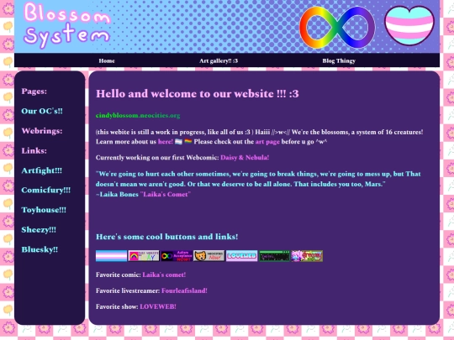
Task: Visit the Artfight!!! link
Action: tap(42, 170)
